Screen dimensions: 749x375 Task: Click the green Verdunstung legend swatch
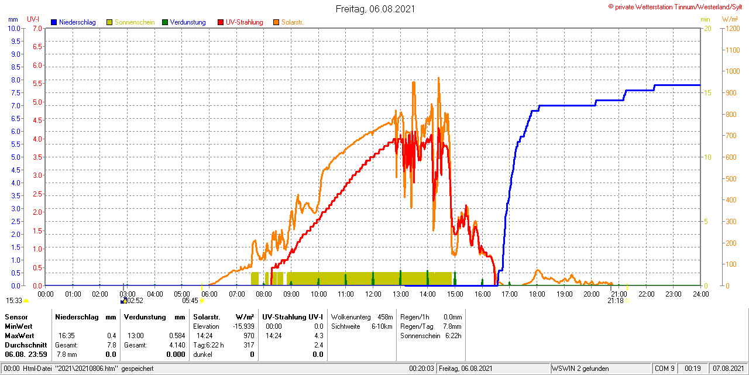pos(165,22)
